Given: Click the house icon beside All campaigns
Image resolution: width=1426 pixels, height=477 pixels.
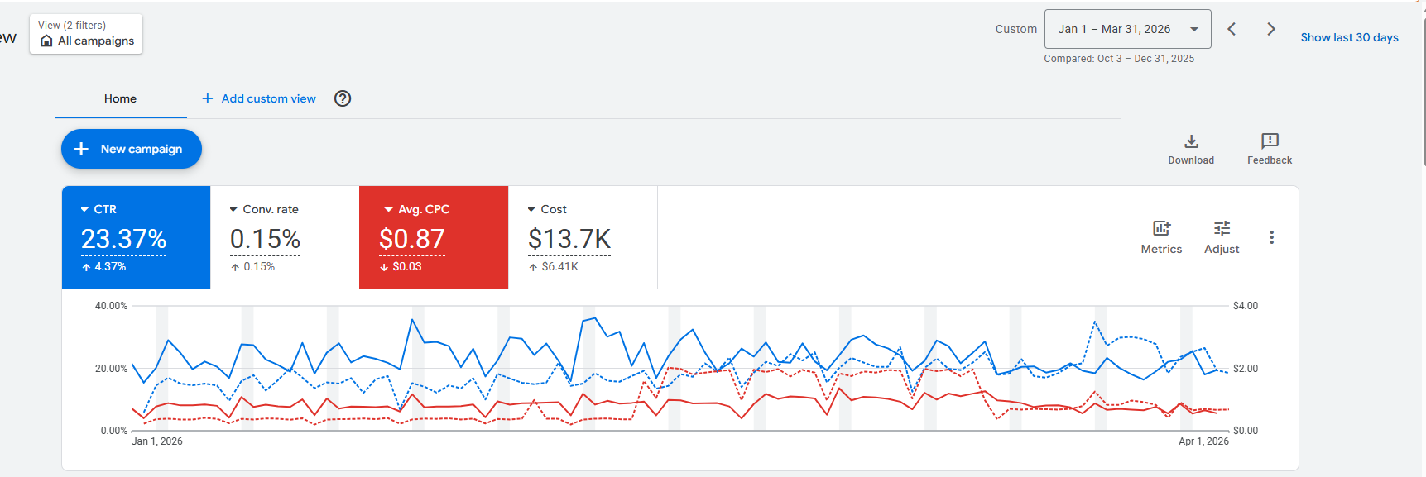Looking at the screenshot, I should 46,41.
